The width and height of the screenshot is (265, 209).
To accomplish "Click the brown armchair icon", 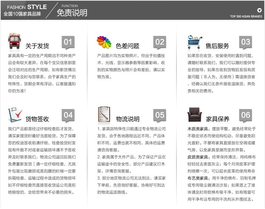I will click(x=195, y=114).
